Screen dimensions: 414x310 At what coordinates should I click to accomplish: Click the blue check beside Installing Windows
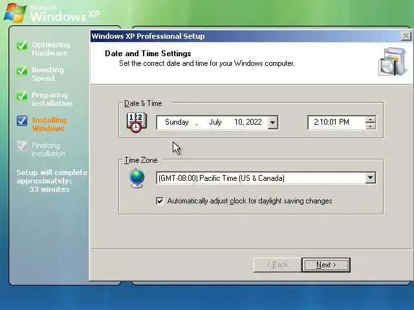(22, 121)
